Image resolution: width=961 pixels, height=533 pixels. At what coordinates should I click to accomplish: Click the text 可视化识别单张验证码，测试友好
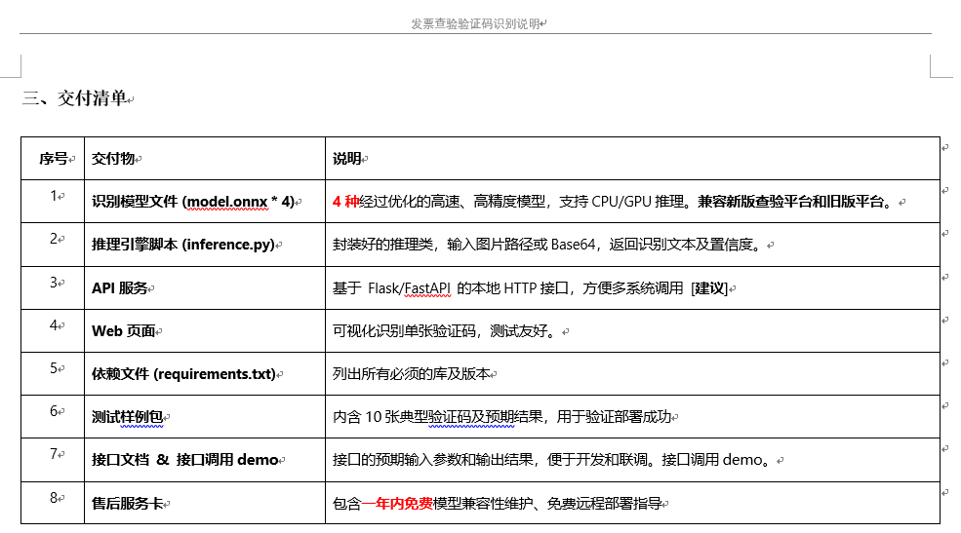(x=439, y=331)
